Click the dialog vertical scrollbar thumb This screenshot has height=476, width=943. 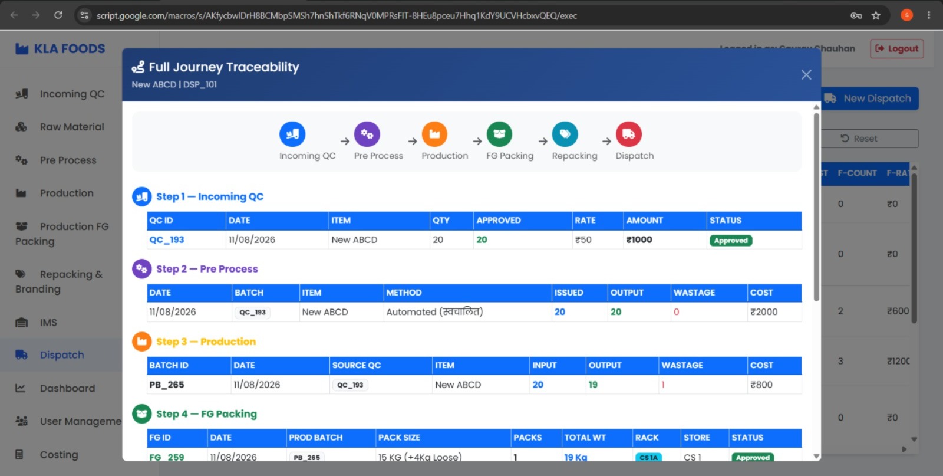click(816, 206)
